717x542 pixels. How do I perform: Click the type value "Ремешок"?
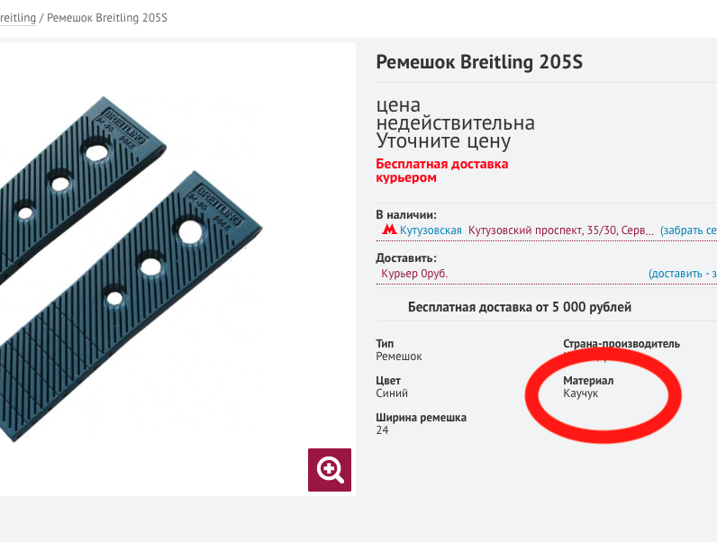pyautogui.click(x=399, y=357)
